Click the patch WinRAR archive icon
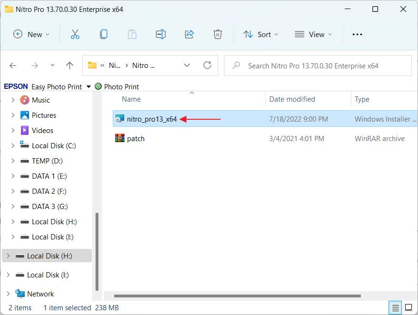 [120, 138]
